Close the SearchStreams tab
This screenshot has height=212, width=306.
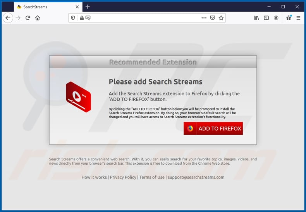[77, 7]
